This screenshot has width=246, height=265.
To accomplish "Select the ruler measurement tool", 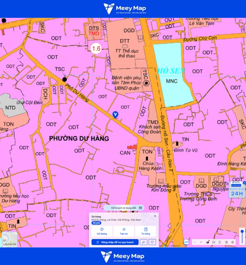I will (214, 242).
